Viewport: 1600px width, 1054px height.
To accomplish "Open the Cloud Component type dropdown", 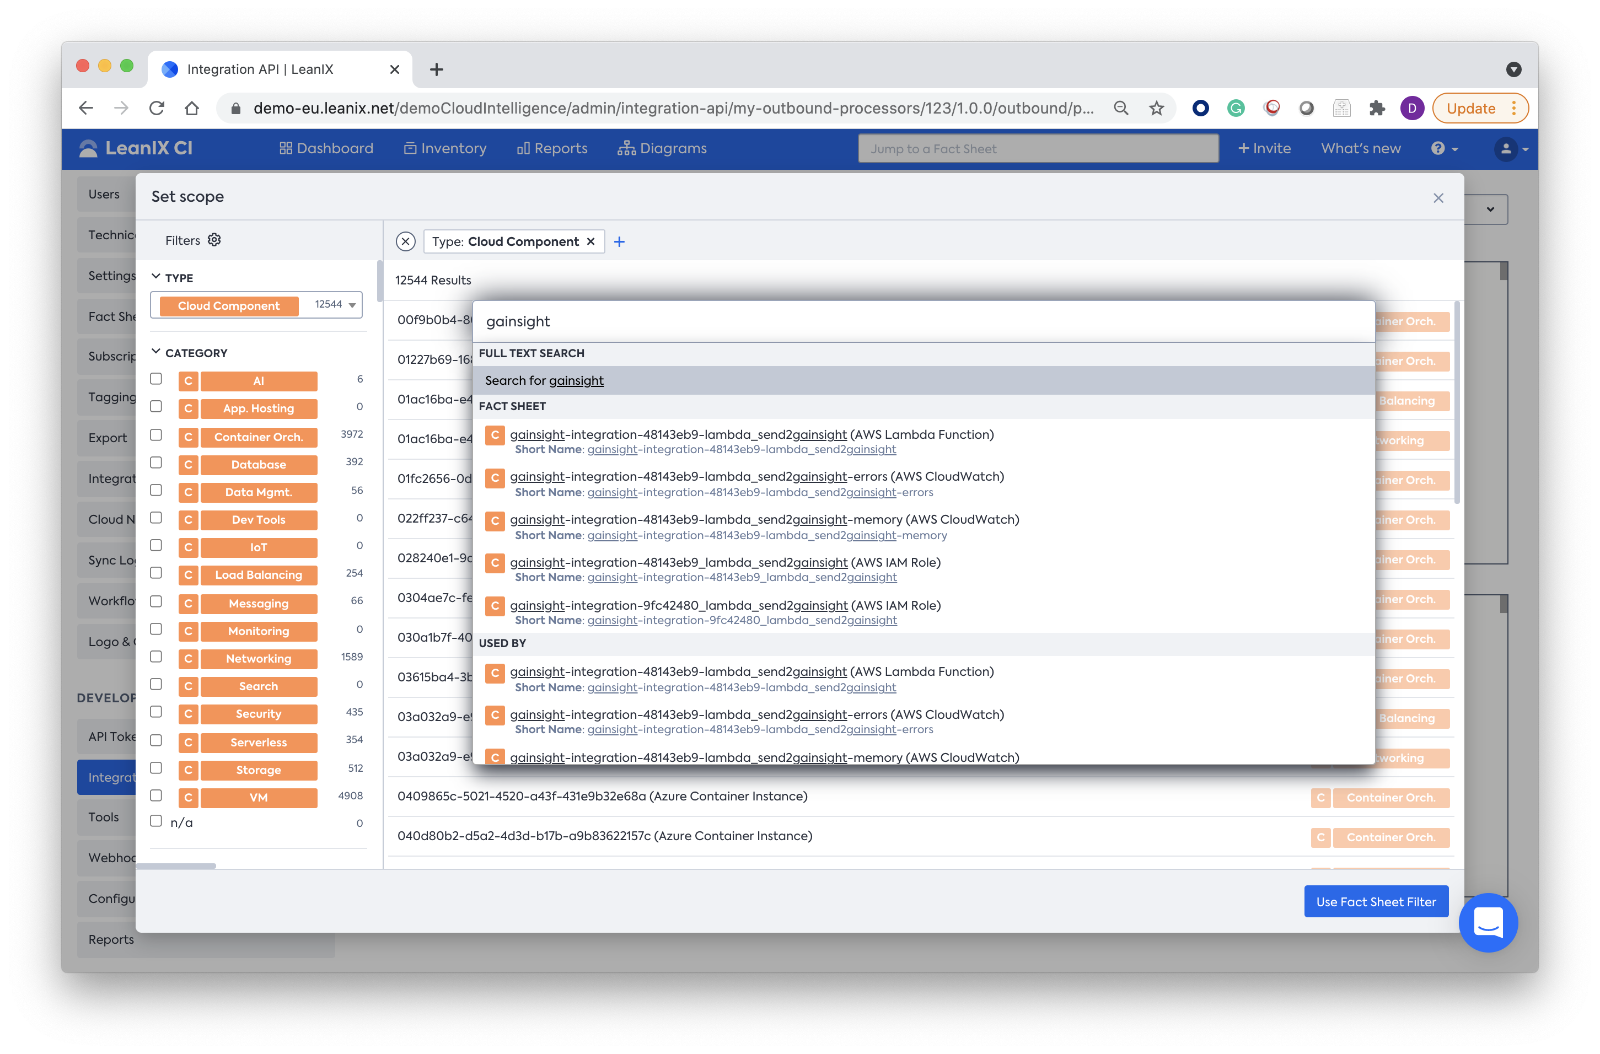I will tap(256, 305).
